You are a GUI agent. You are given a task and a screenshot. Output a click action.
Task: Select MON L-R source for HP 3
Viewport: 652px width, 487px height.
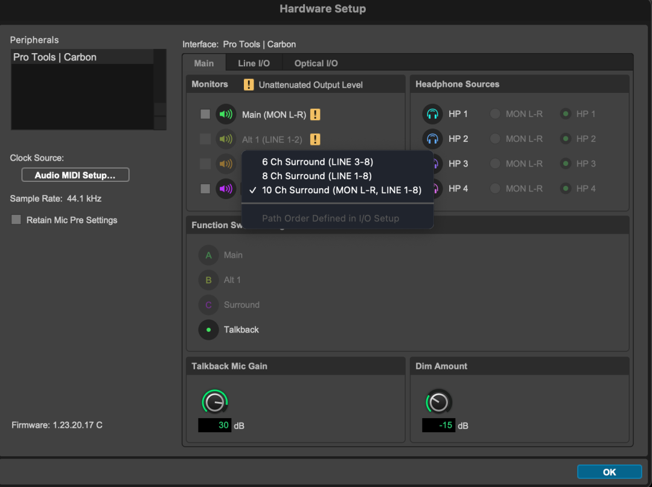click(x=495, y=164)
